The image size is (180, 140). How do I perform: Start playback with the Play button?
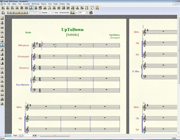[16, 13]
